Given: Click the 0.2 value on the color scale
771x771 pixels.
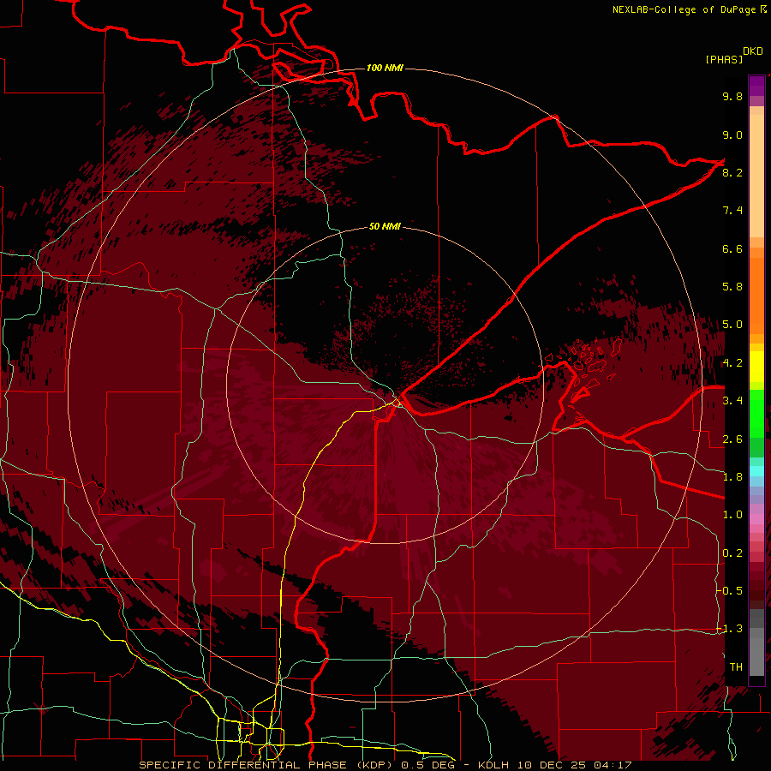Looking at the screenshot, I should (x=732, y=553).
